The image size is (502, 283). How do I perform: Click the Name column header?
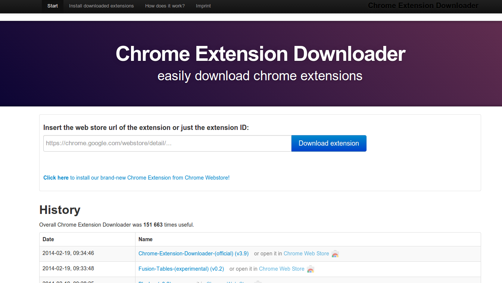pyautogui.click(x=146, y=239)
